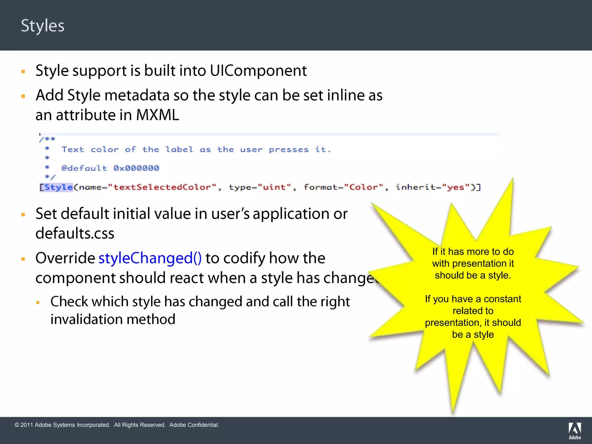
Task: Click the sub-bullet beside Check which style
Action: point(38,303)
